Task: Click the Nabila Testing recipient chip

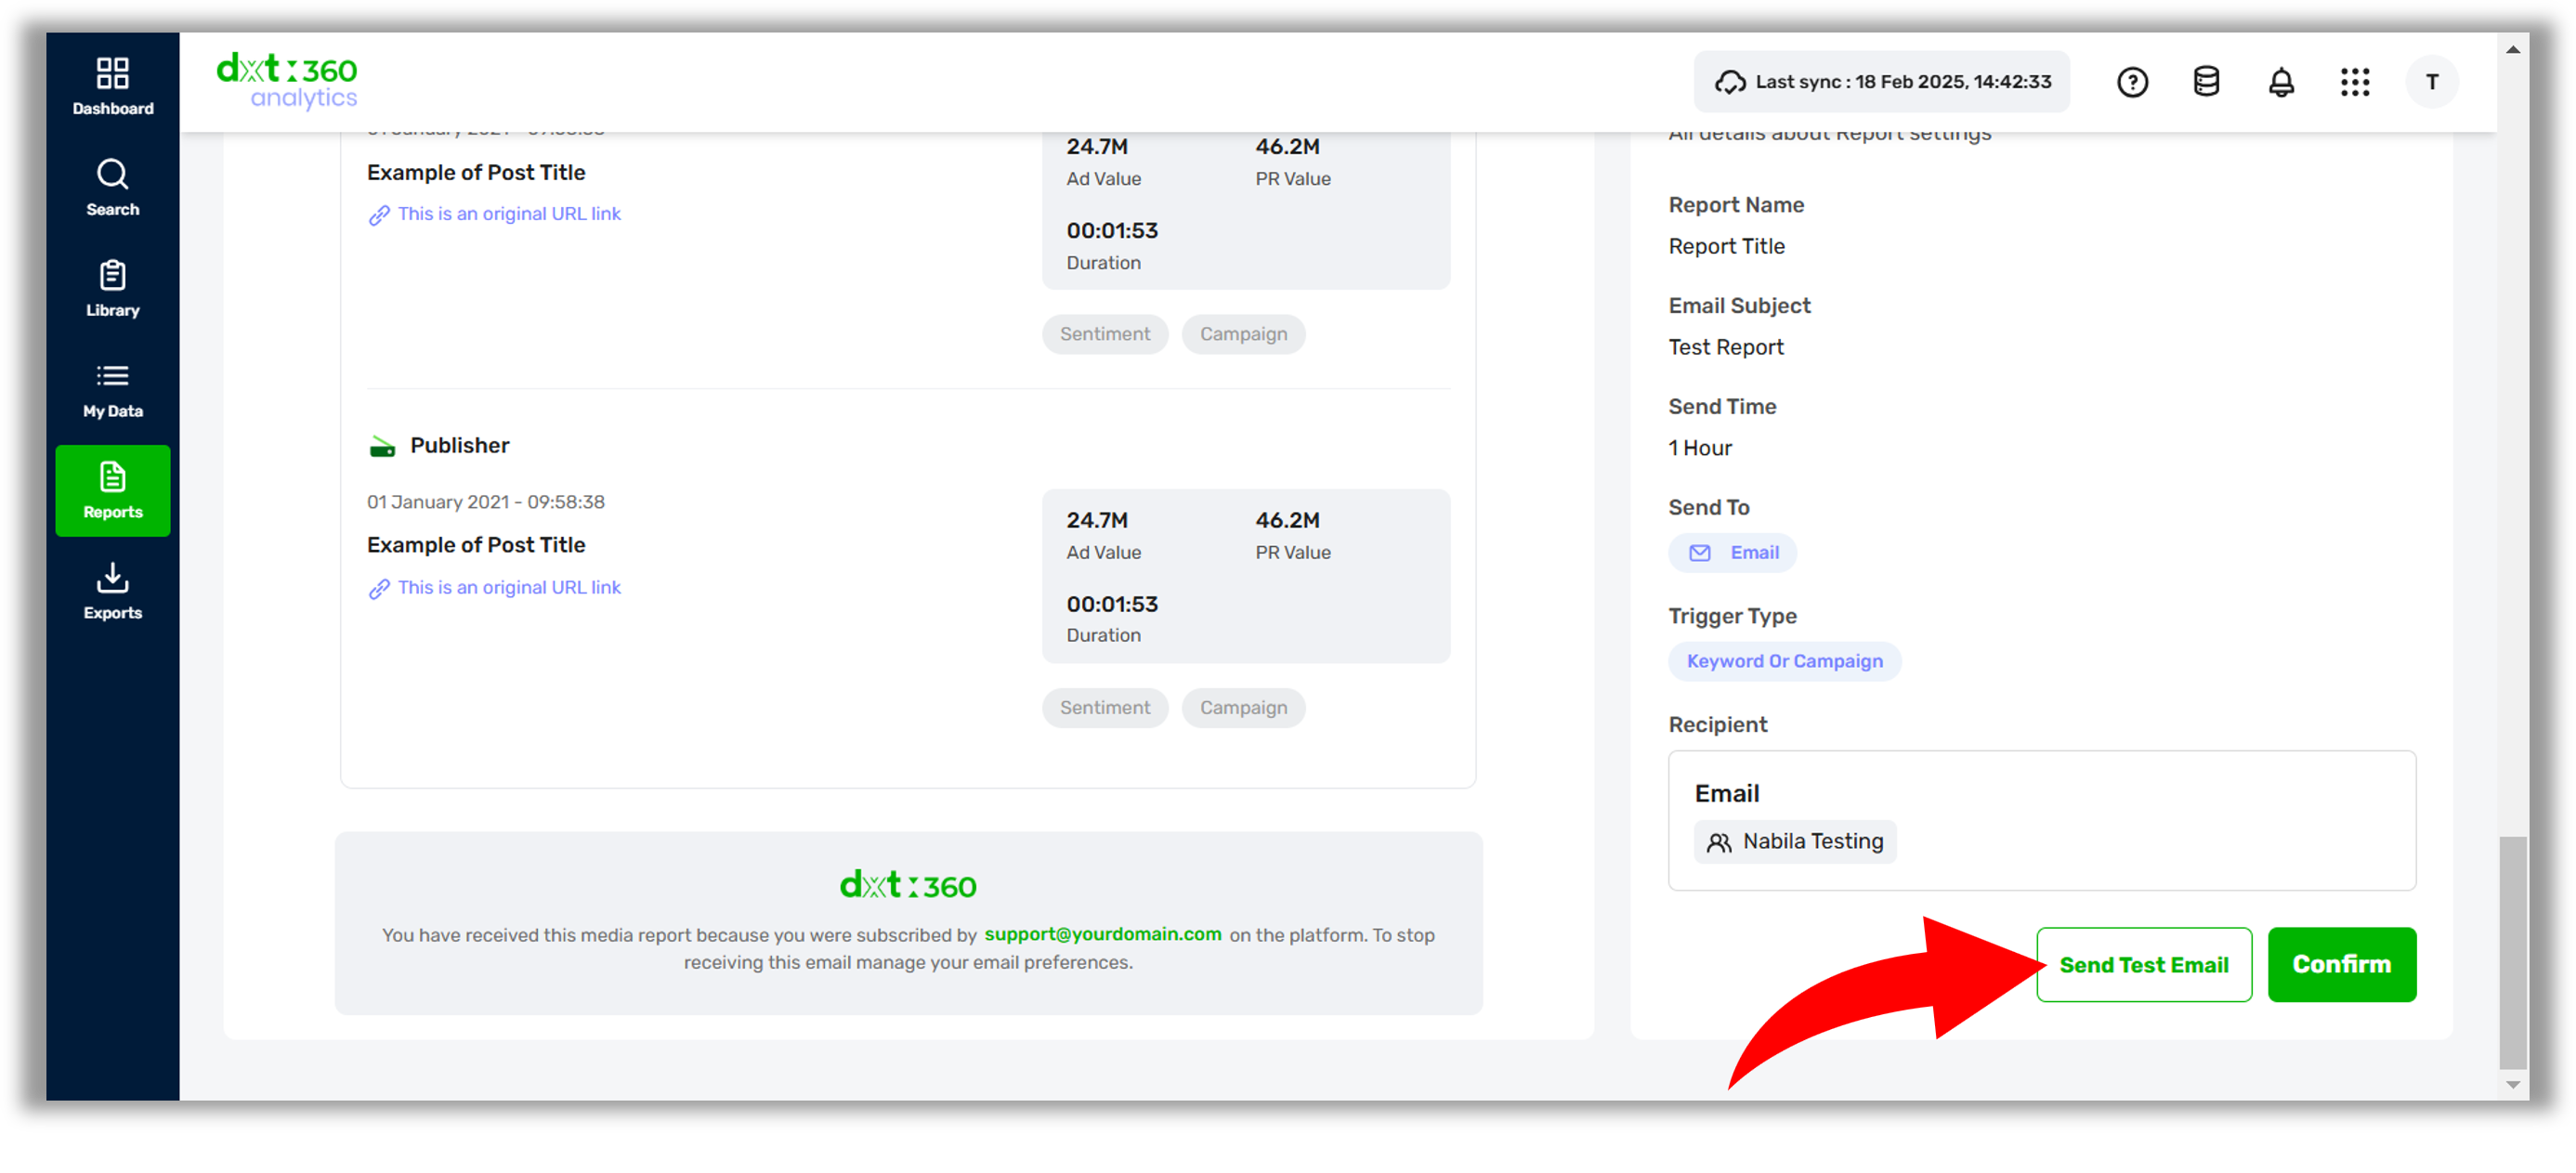Action: click(1795, 842)
